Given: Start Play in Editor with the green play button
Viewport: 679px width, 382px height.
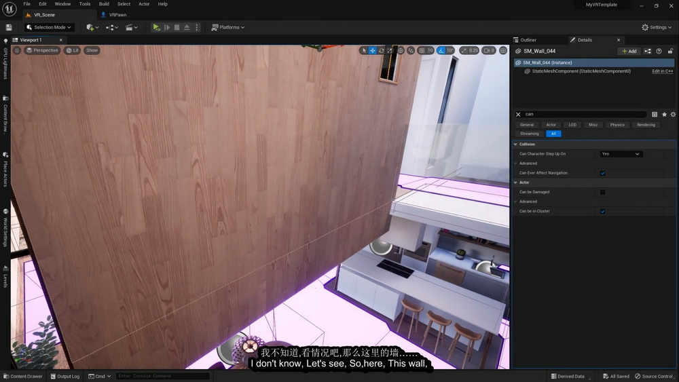Looking at the screenshot, I should click(x=156, y=27).
